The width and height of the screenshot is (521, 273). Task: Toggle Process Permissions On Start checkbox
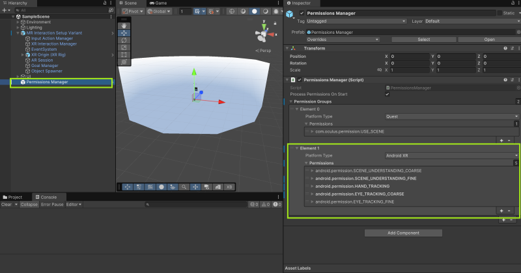(x=387, y=94)
